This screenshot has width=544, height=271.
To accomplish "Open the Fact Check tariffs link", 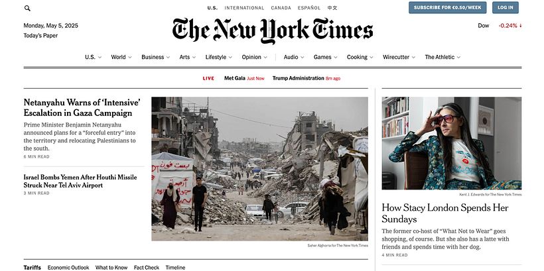I will point(147,268).
